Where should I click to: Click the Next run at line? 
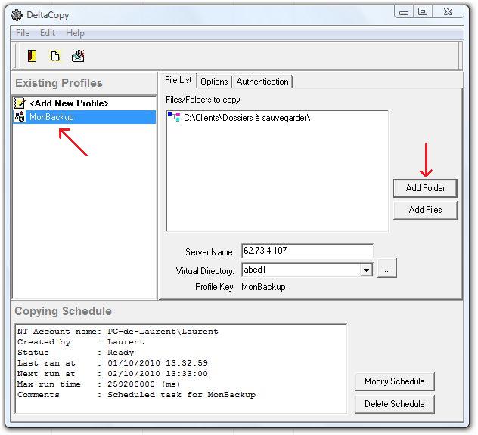pos(113,374)
